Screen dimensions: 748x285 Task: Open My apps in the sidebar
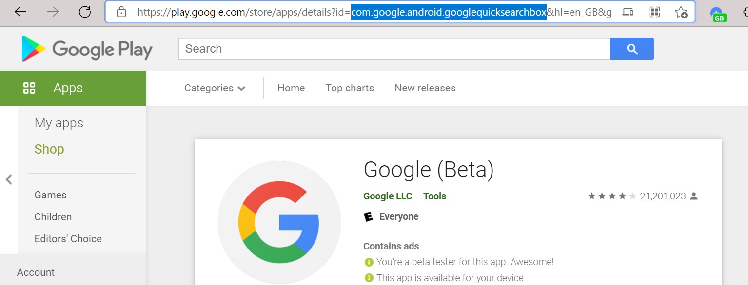[59, 123]
